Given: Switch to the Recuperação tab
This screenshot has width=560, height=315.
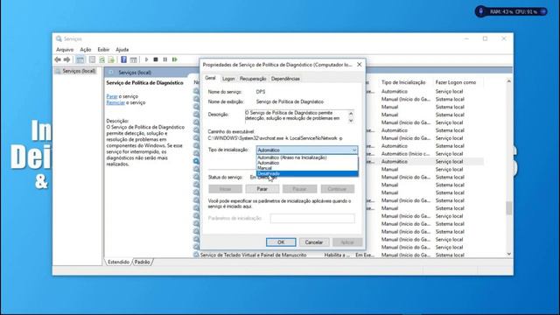Looking at the screenshot, I should (253, 79).
